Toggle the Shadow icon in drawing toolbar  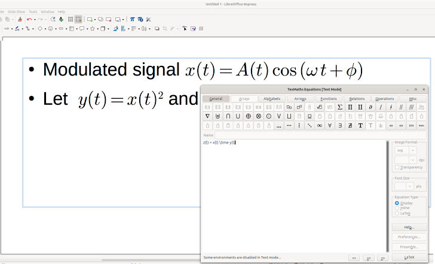point(157,28)
